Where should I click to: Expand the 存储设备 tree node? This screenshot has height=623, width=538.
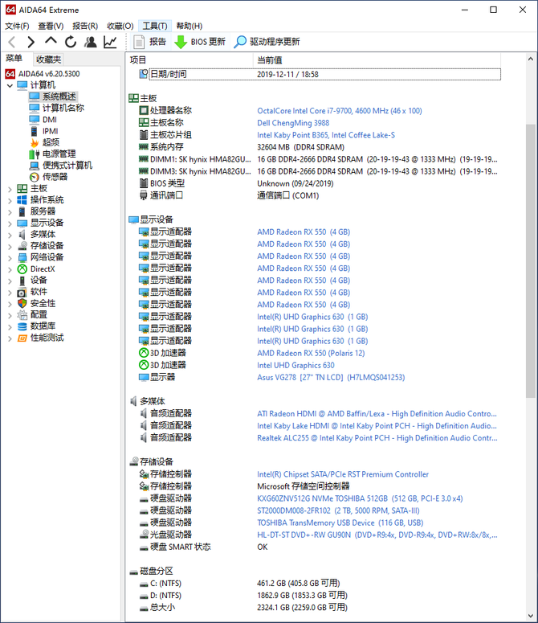[x=10, y=246]
